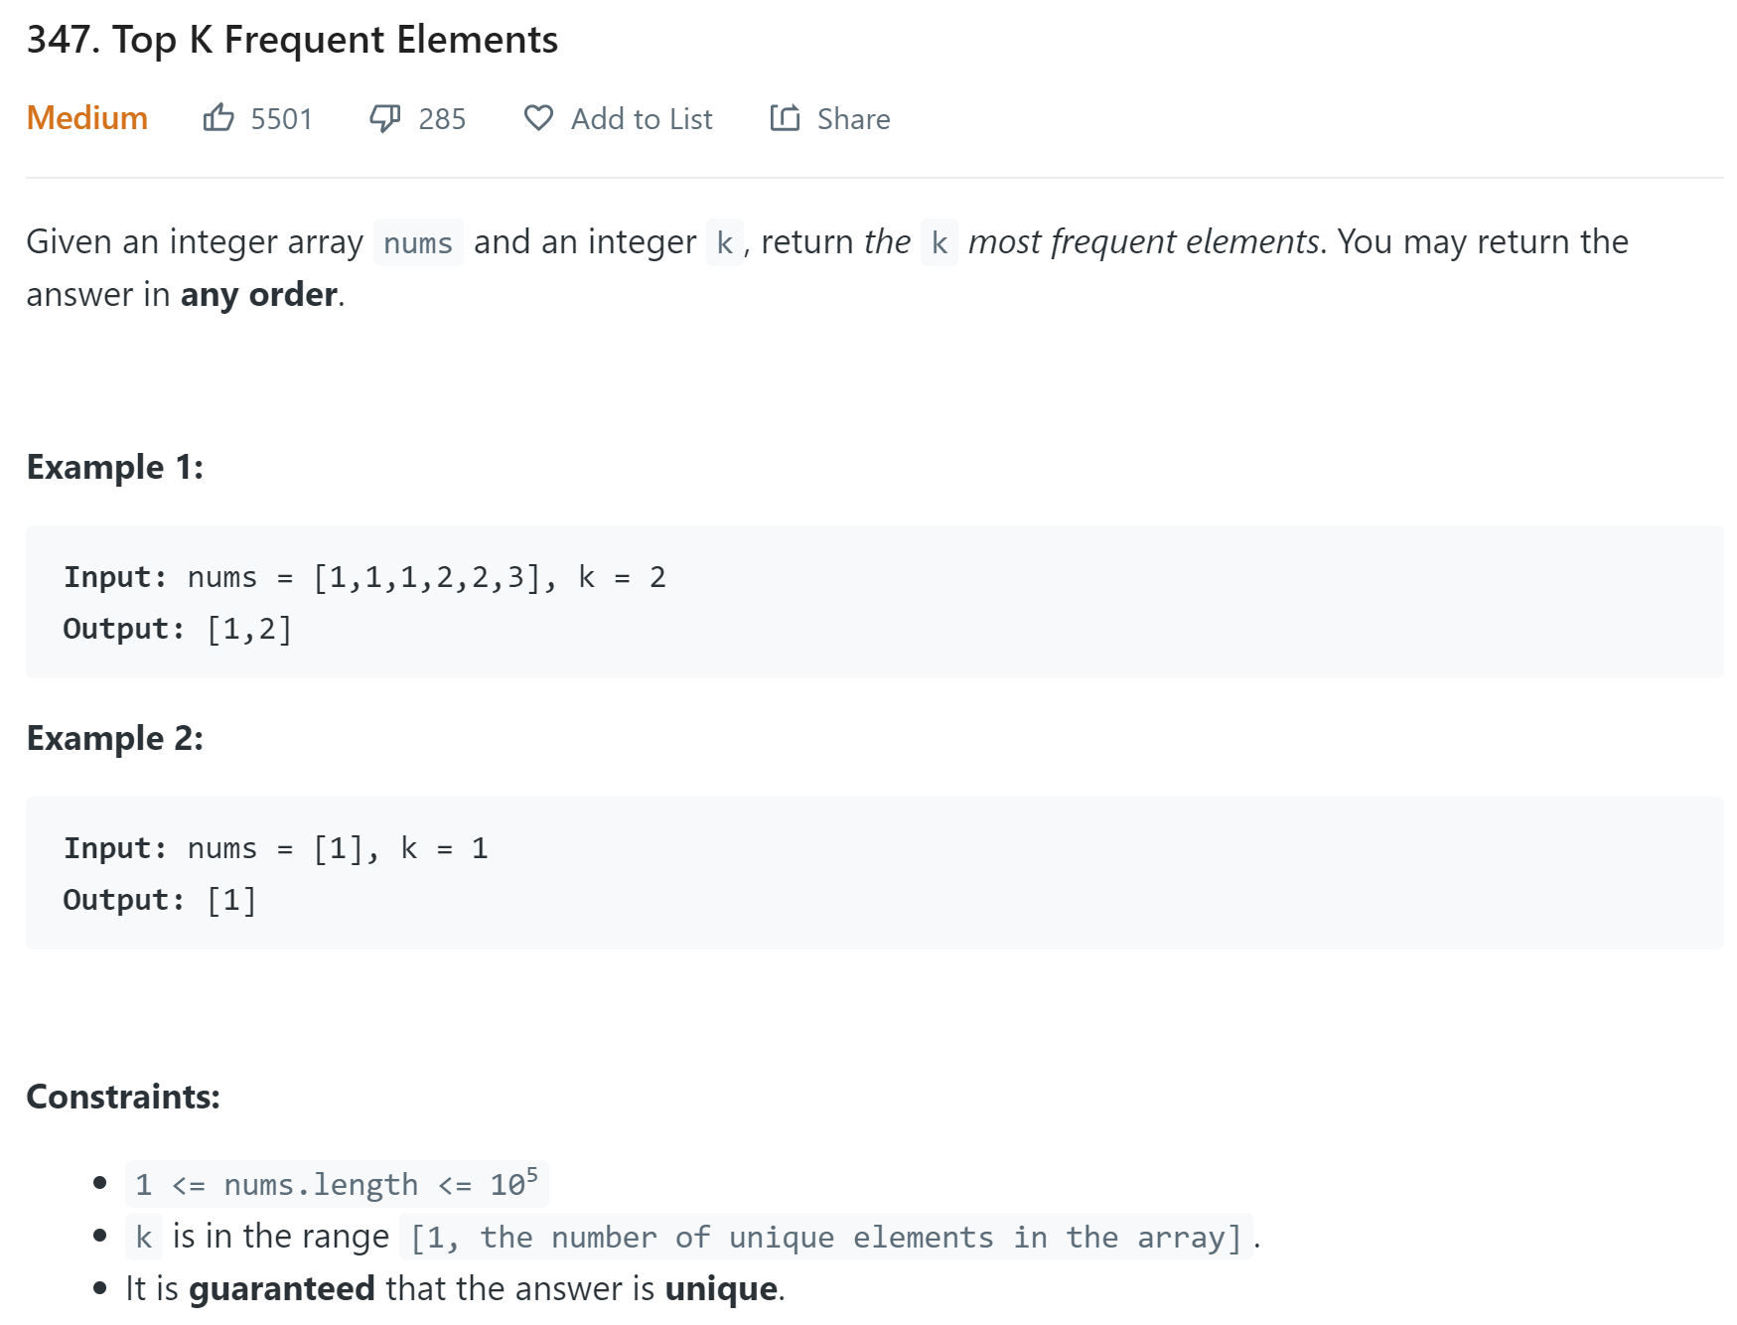The image size is (1737, 1325).
Task: Click the Share text button
Action: coord(853,119)
